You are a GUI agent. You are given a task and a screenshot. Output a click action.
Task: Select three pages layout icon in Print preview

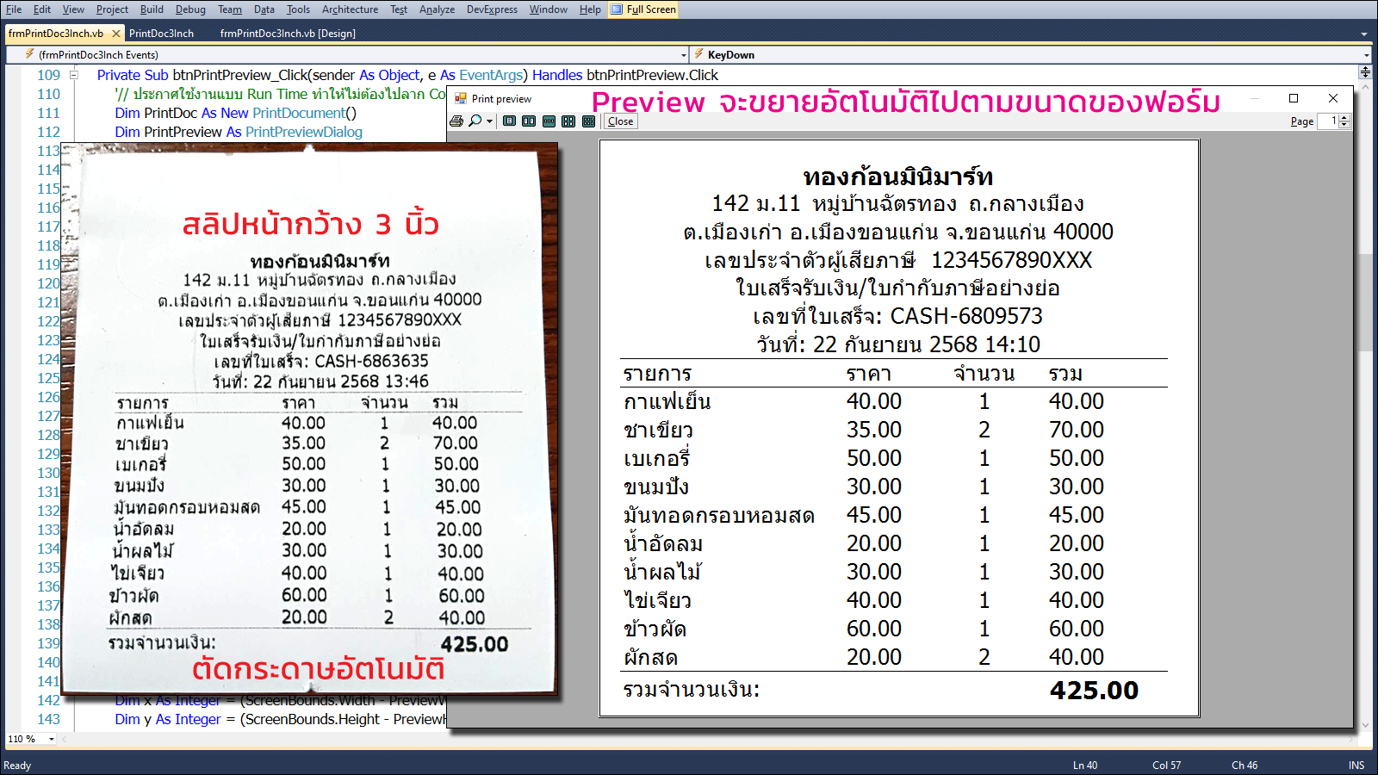click(549, 121)
